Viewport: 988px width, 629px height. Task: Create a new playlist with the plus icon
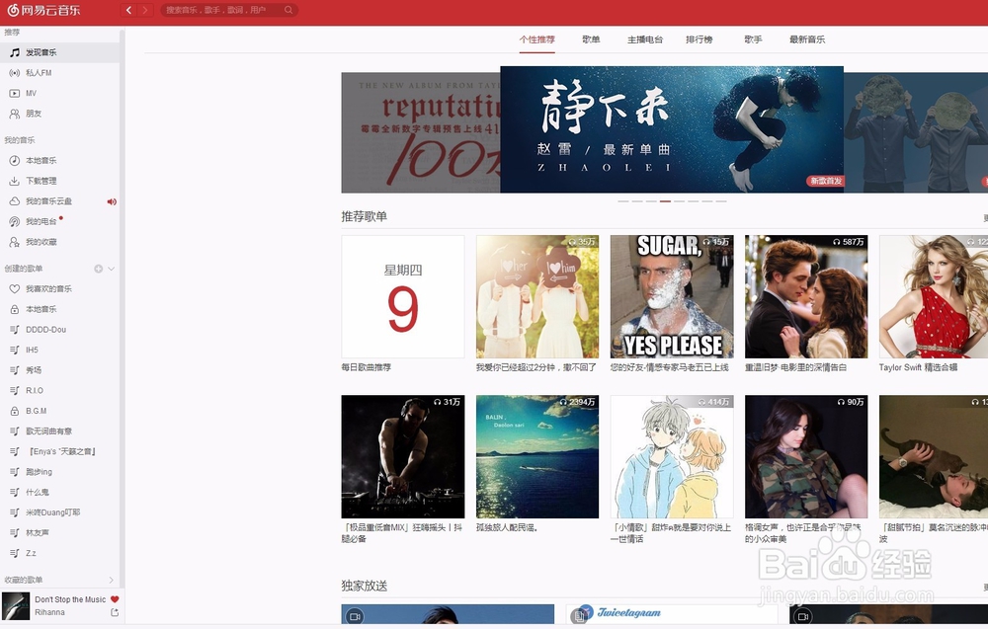point(98,269)
